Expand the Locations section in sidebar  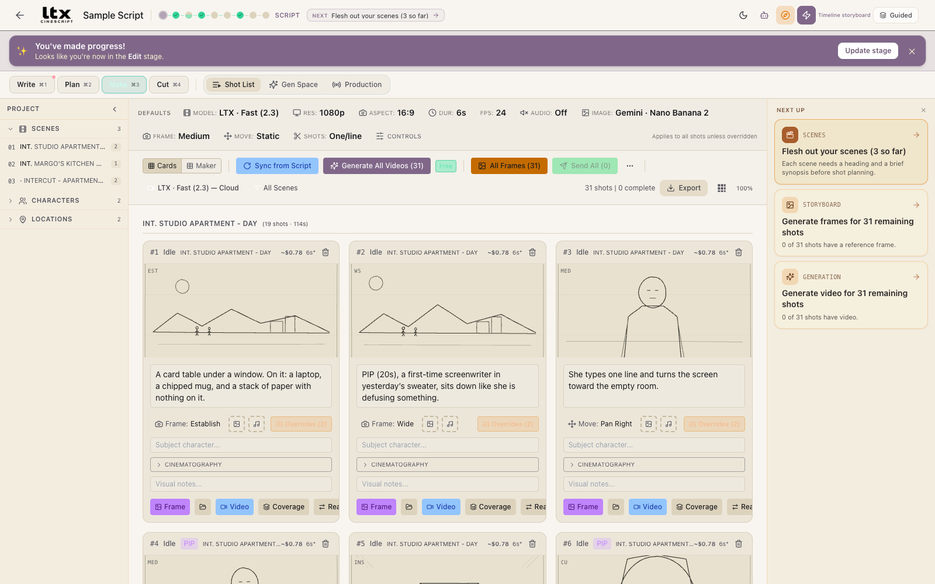pos(64,219)
